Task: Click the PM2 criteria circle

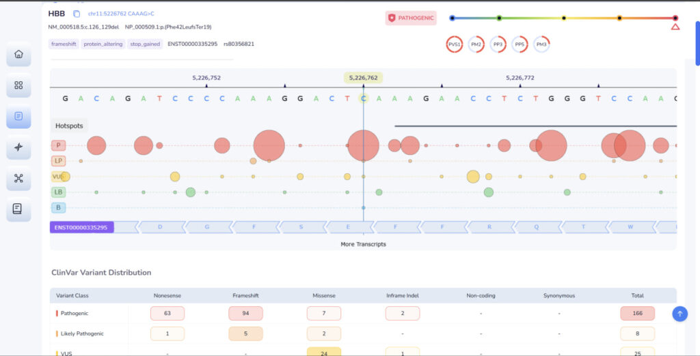Action: point(476,44)
